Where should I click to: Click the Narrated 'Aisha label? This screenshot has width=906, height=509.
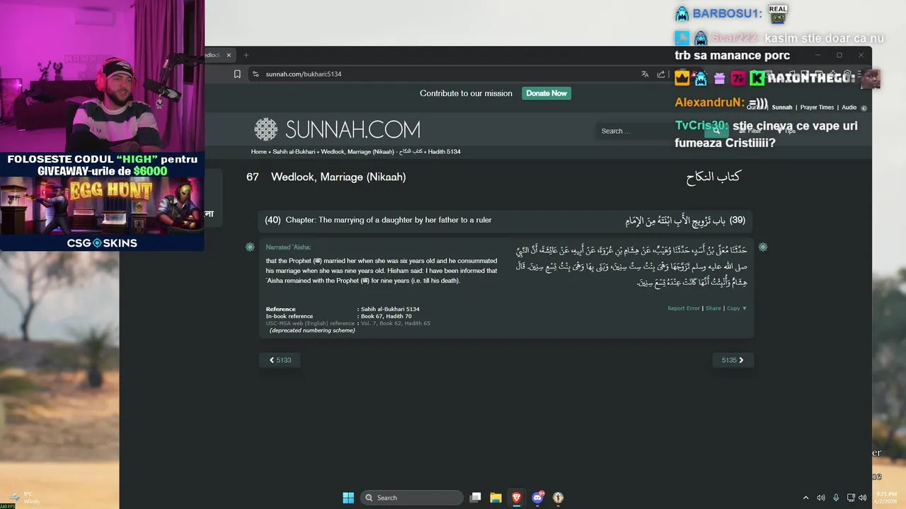(288, 247)
